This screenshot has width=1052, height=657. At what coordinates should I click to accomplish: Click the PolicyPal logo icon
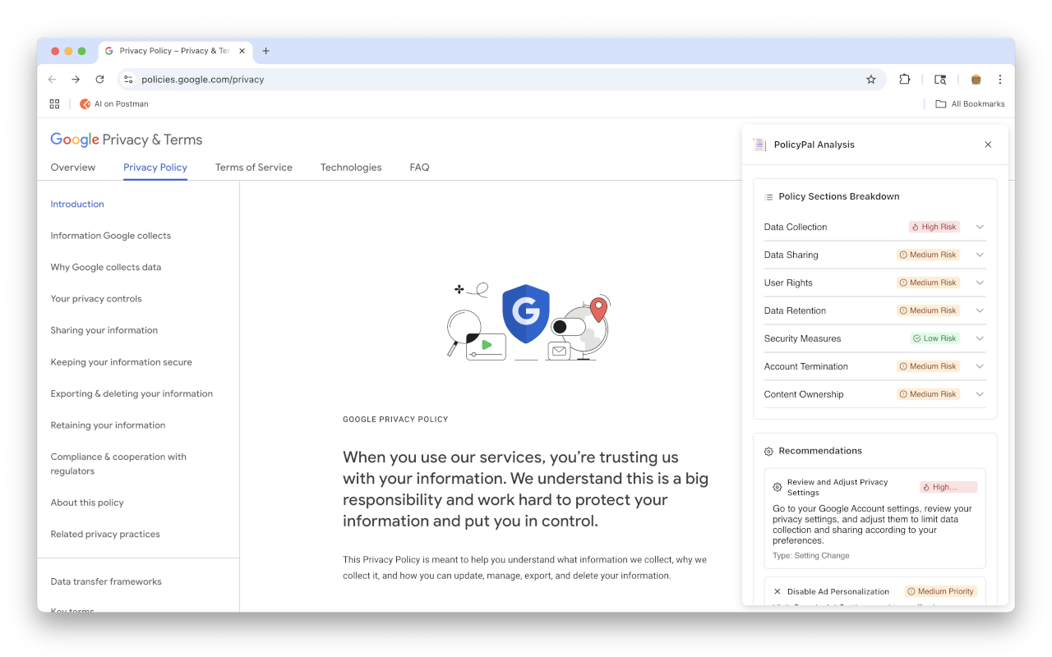tap(760, 145)
